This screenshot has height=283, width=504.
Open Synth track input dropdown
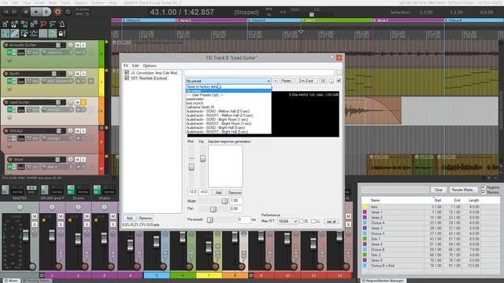click(x=57, y=81)
